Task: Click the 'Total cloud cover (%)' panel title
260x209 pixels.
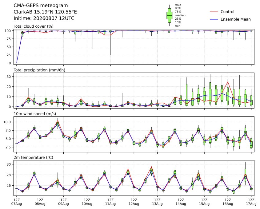Action: click(34, 26)
